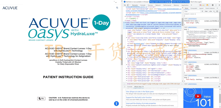Toggle the .cls element classes panel

210,11
